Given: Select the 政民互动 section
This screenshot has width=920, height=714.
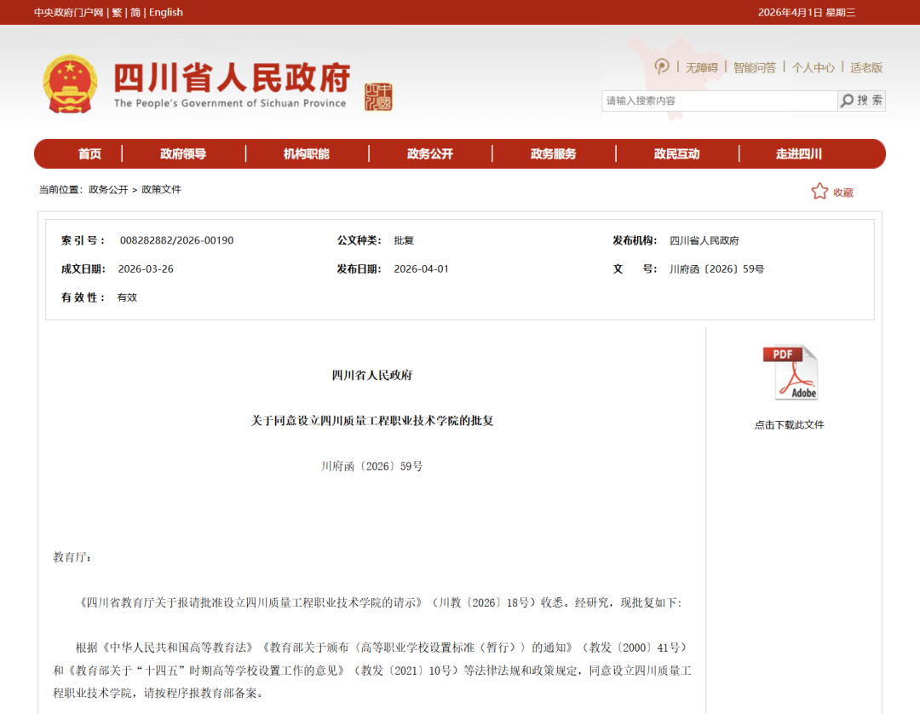Looking at the screenshot, I should pyautogui.click(x=676, y=153).
